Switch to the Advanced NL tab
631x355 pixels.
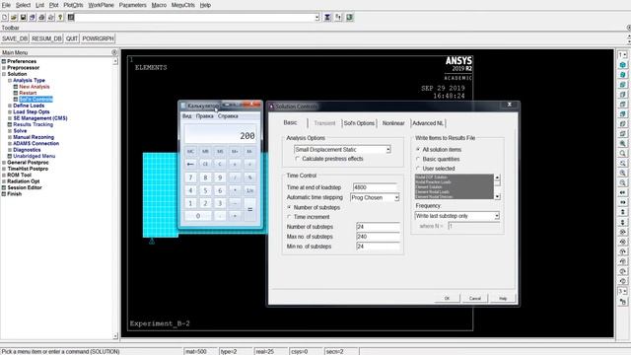(x=428, y=123)
